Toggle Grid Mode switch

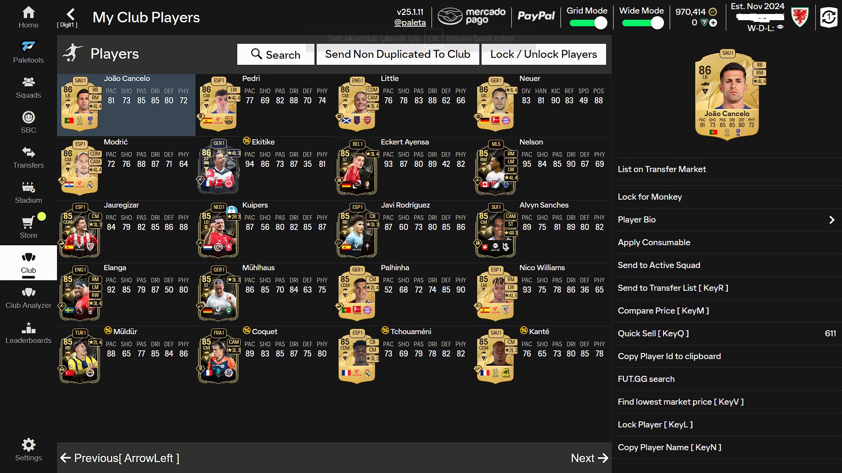[x=589, y=23]
